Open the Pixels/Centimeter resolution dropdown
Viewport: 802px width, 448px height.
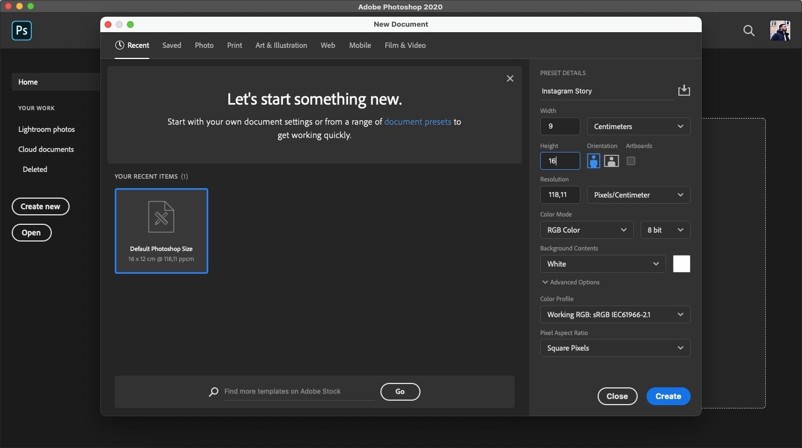(x=638, y=195)
